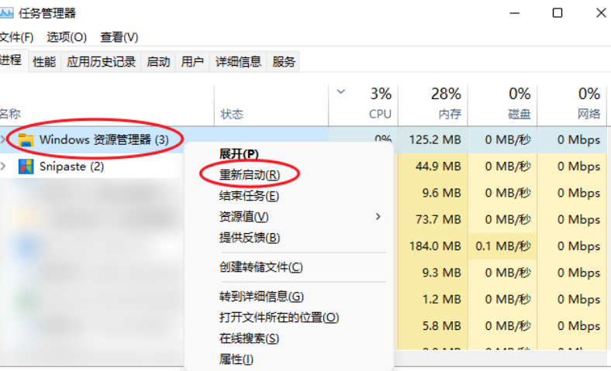Click the Windows 资源管理器 folder icon
This screenshot has width=611, height=371.
[x=26, y=139]
